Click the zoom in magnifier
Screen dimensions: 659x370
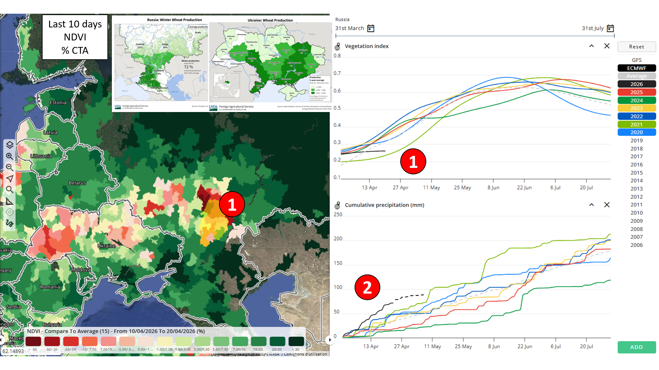pos(10,156)
